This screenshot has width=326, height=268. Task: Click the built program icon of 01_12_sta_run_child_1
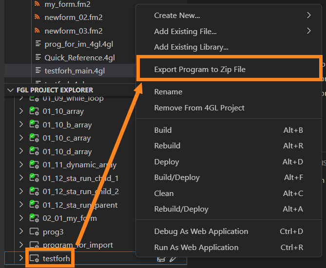[34, 178]
